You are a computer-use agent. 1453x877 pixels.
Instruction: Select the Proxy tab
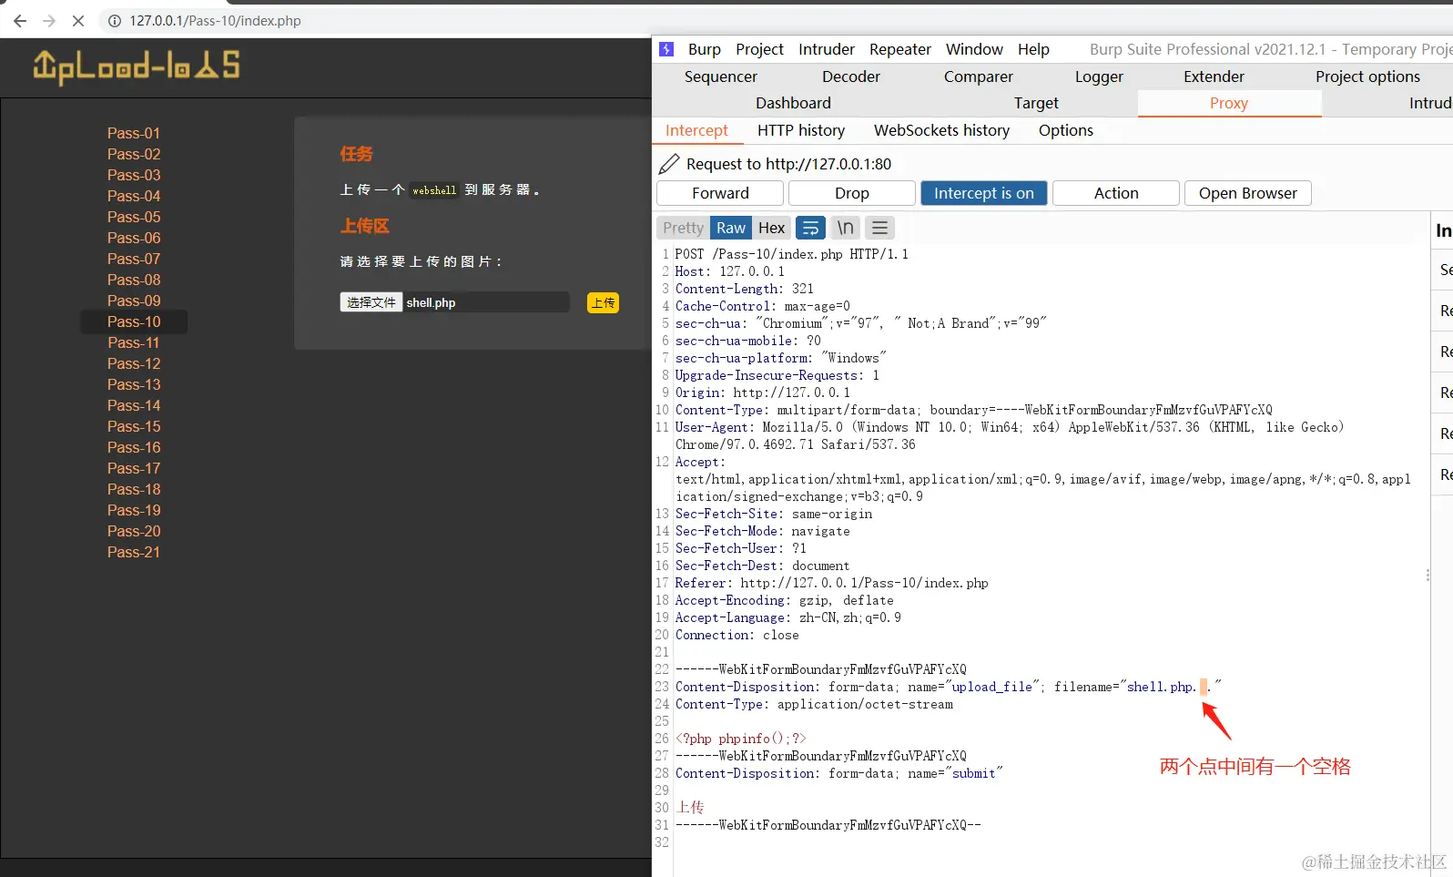pos(1229,103)
